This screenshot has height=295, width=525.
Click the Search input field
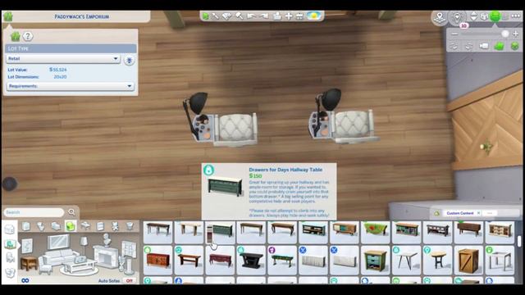pyautogui.click(x=34, y=212)
